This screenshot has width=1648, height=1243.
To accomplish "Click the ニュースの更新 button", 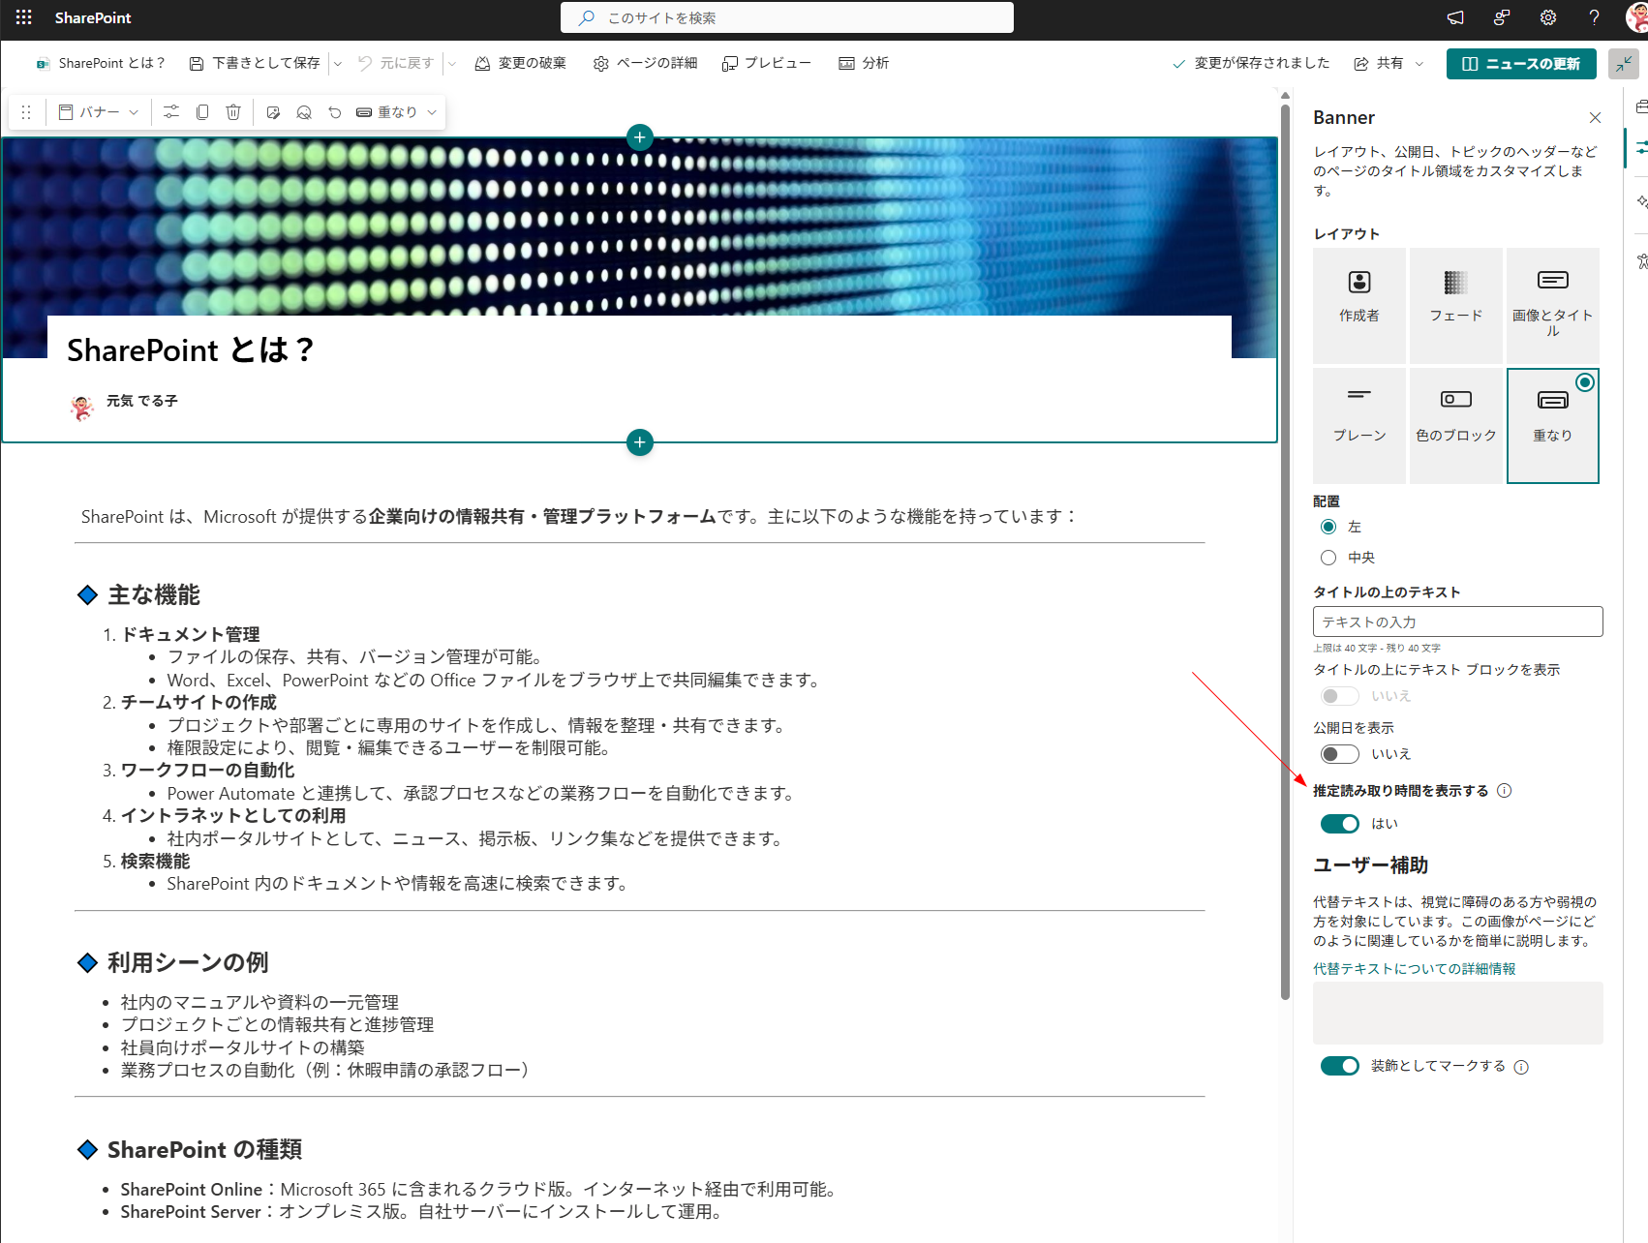I will 1521,64.
